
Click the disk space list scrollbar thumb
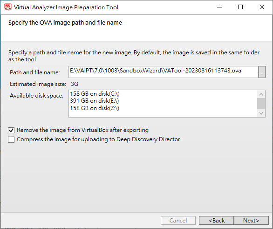tap(261, 104)
